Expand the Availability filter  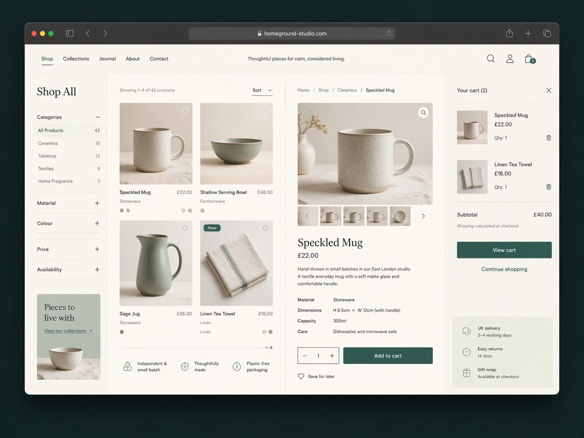97,270
